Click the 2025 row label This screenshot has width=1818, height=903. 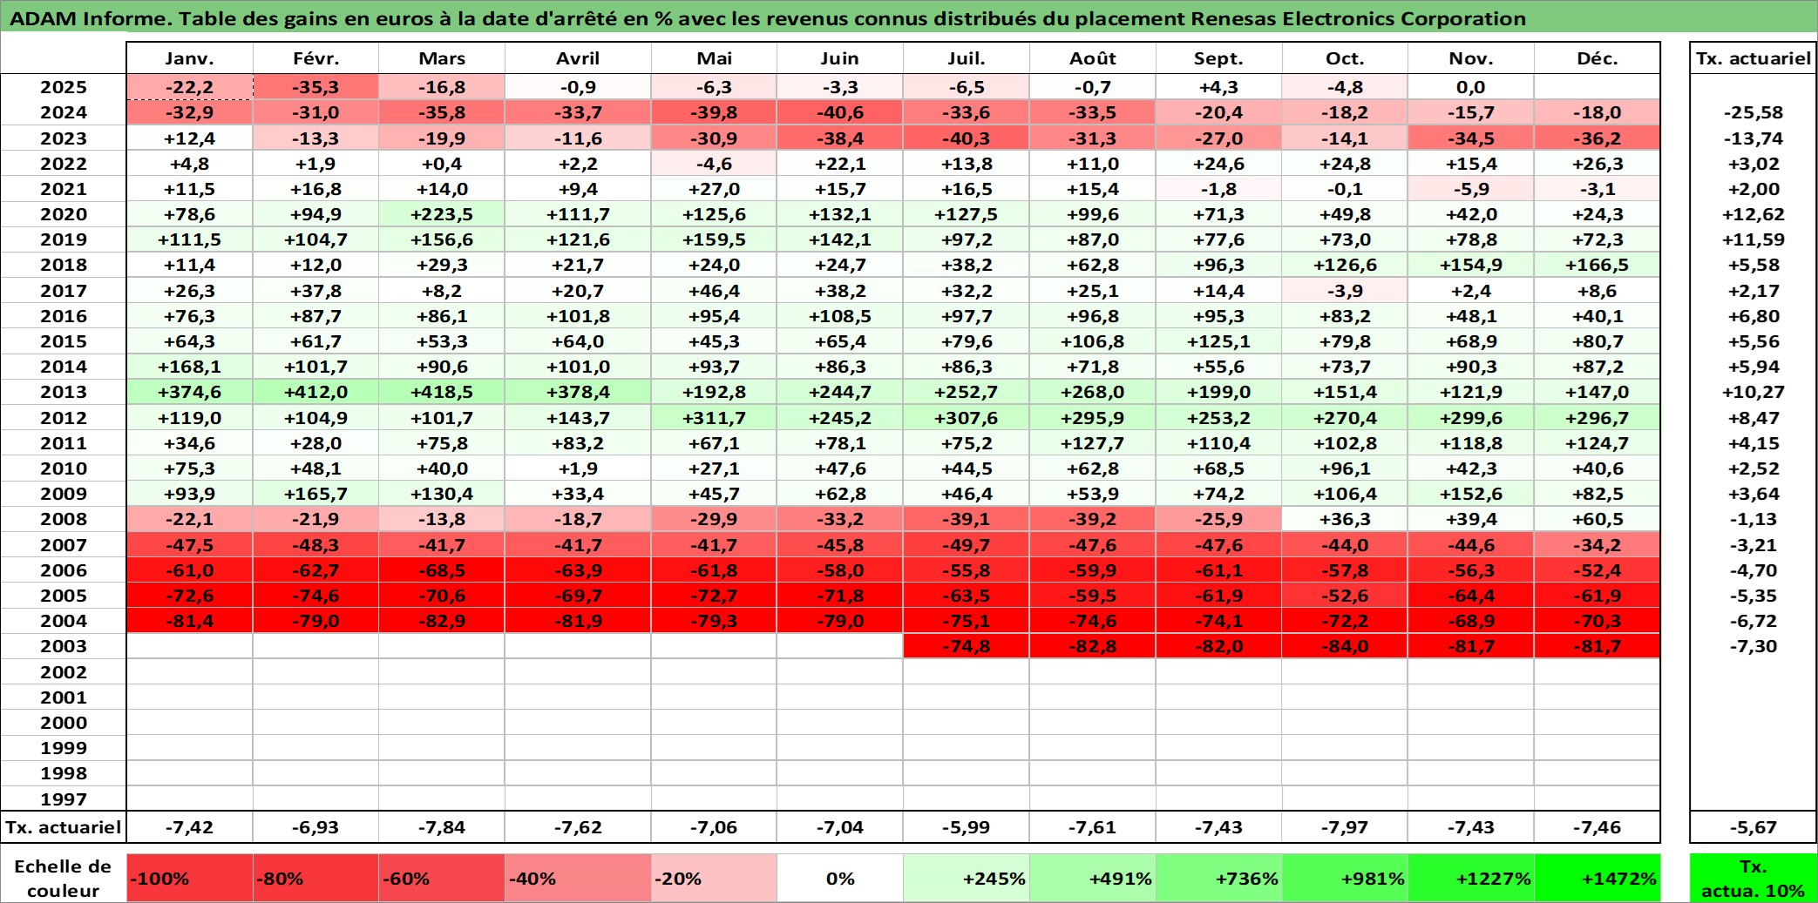[x=64, y=87]
